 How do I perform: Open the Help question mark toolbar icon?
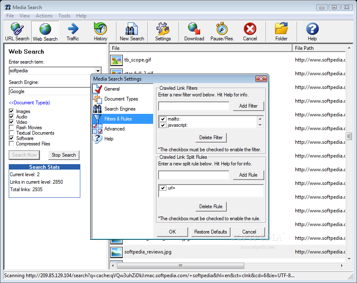click(x=312, y=29)
